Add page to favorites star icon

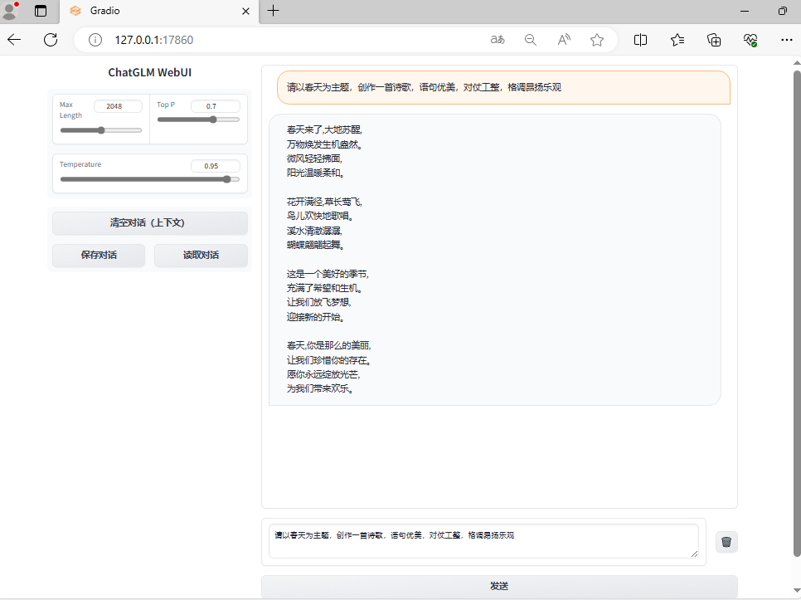[597, 40]
